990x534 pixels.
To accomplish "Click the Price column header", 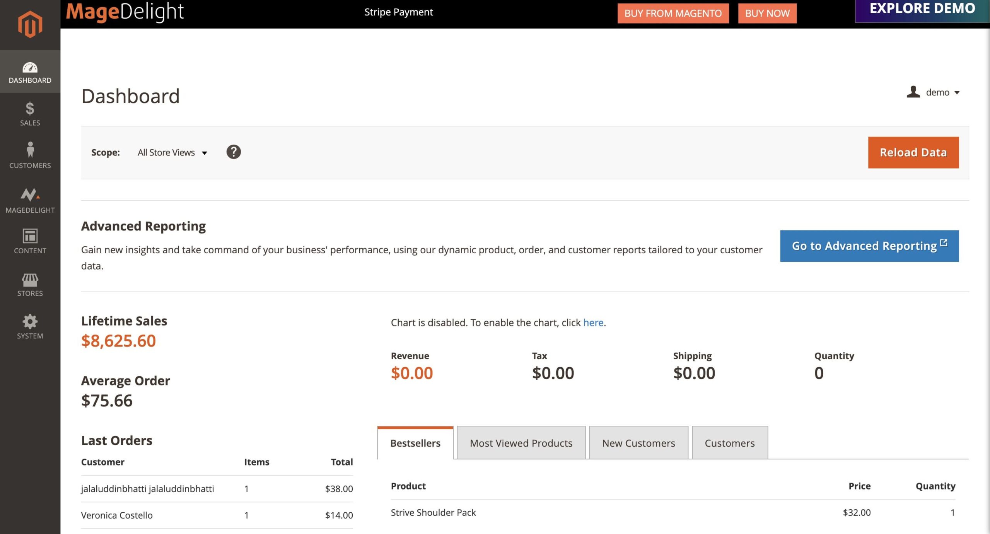I will (x=859, y=486).
